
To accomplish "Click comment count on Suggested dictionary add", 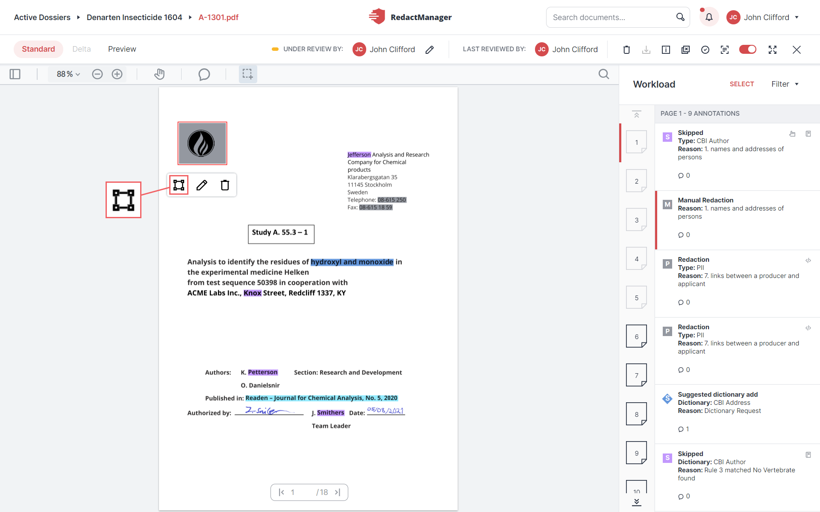I will 684,429.
